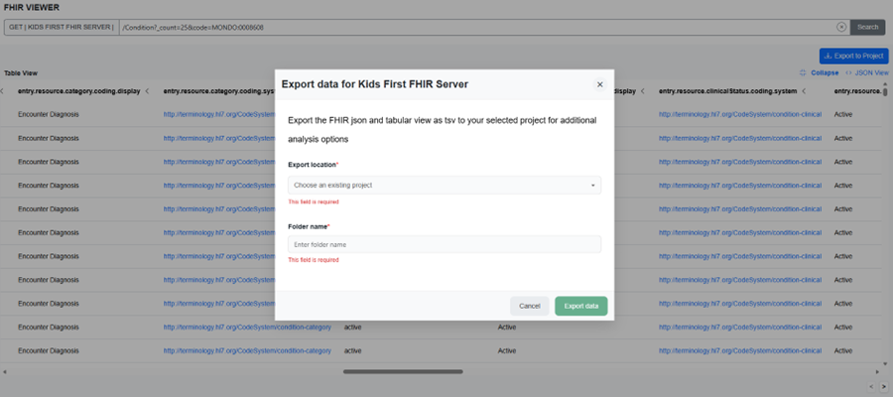Click the chevron at the table's far left edge
The width and height of the screenshot is (893, 397).
tap(2, 91)
